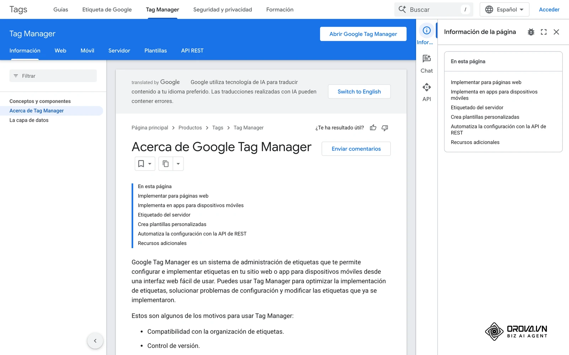Focus the Buscar search field

pos(434,10)
